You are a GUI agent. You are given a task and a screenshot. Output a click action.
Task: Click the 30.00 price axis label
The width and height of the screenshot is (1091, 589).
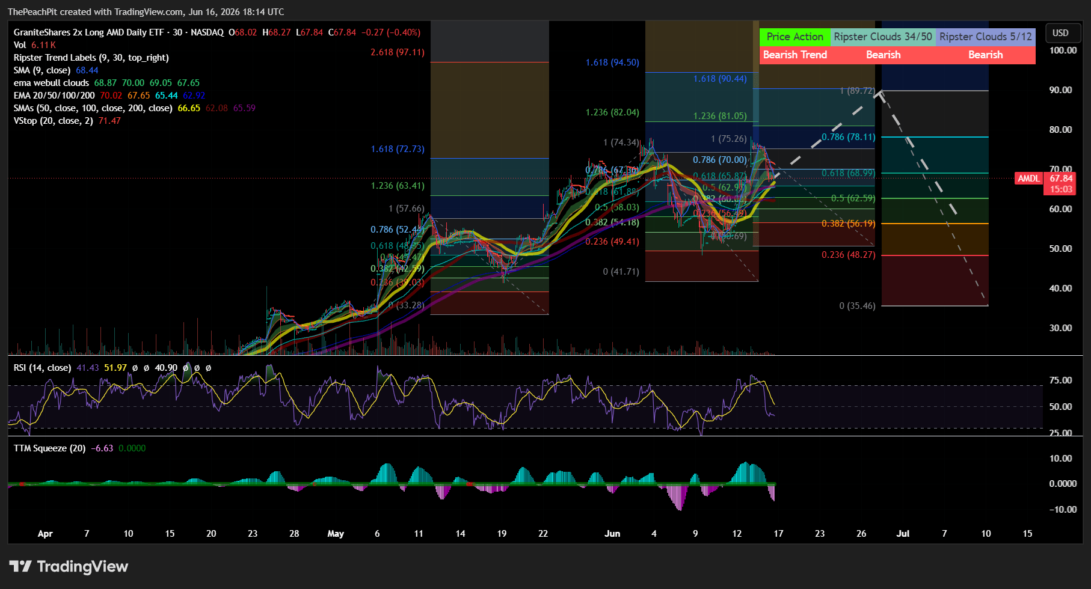tap(1061, 328)
